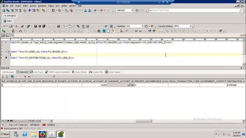This screenshot has height=138, width=246.
Task: Open the Current Schema APPS dropdown
Action: click(190, 26)
